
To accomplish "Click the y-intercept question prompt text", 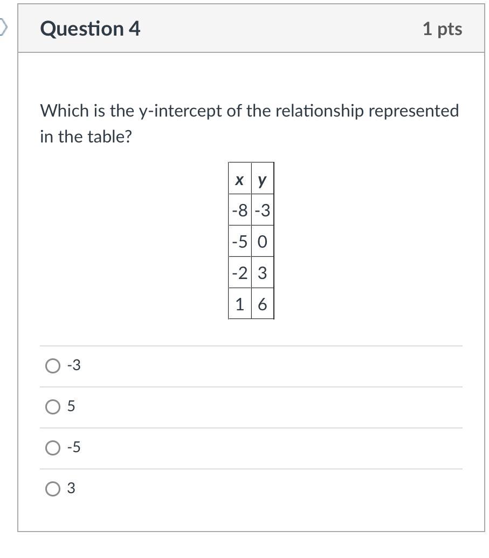I will 250,111.
